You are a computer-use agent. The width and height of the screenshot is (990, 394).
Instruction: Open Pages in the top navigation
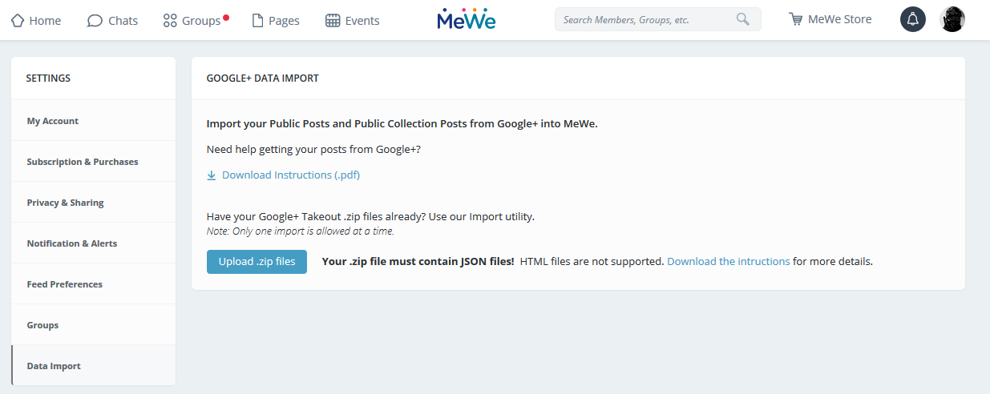click(x=276, y=20)
